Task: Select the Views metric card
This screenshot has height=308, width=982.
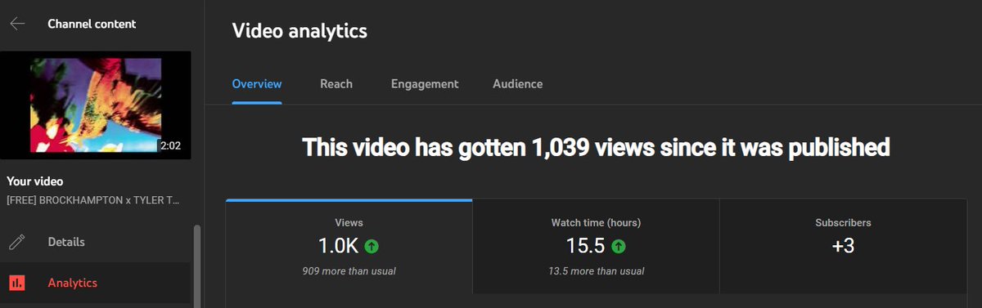Action: coord(349,246)
